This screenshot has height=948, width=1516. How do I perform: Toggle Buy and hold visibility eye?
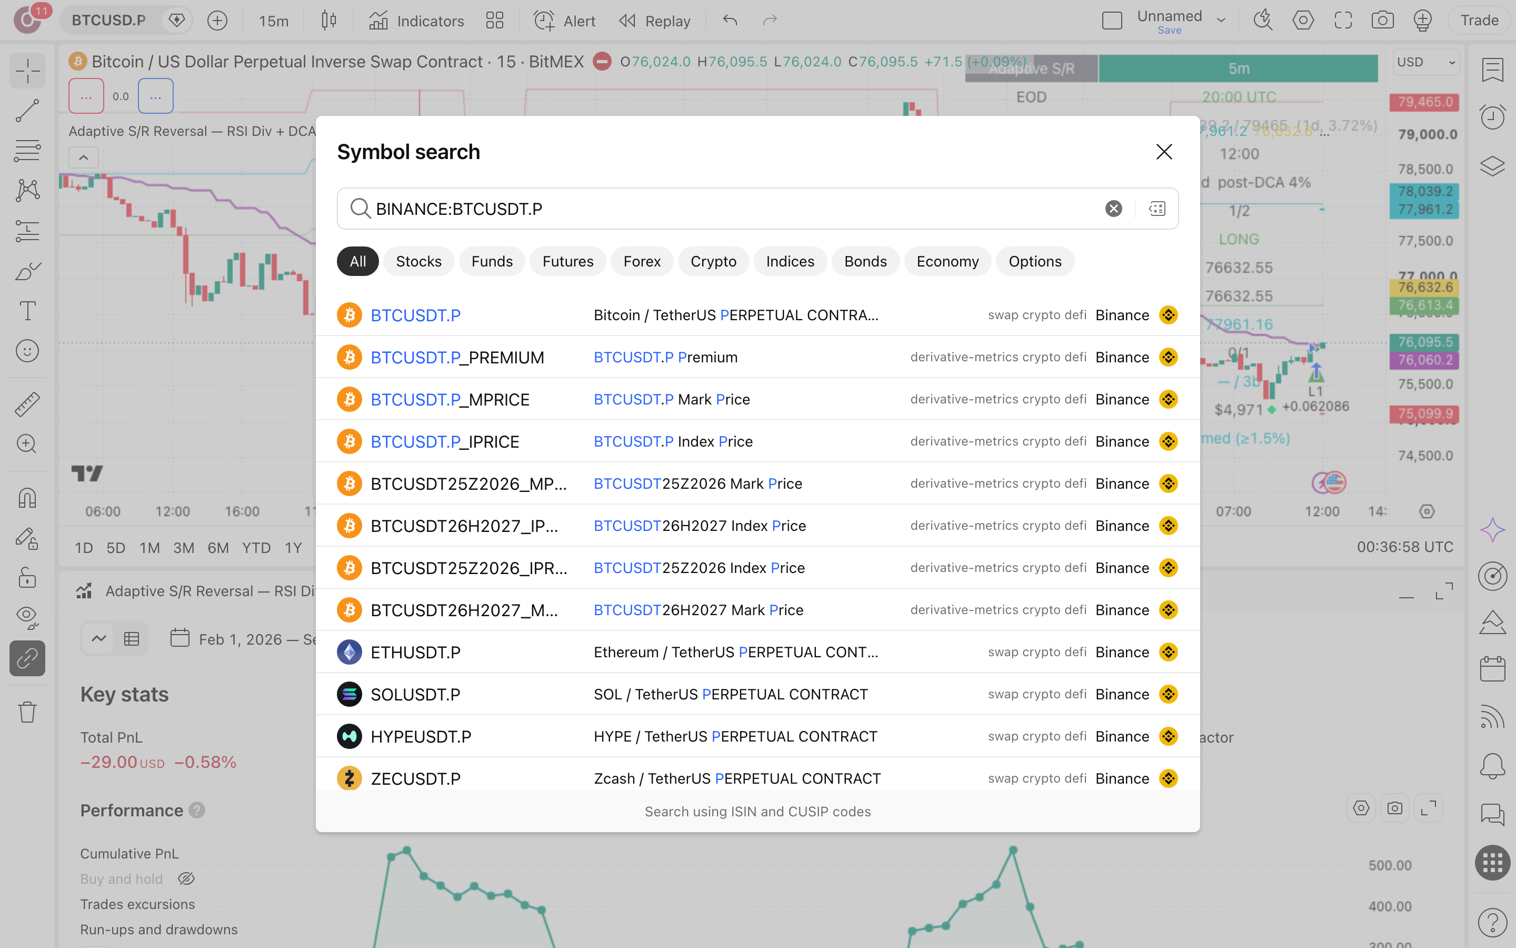pos(186,879)
